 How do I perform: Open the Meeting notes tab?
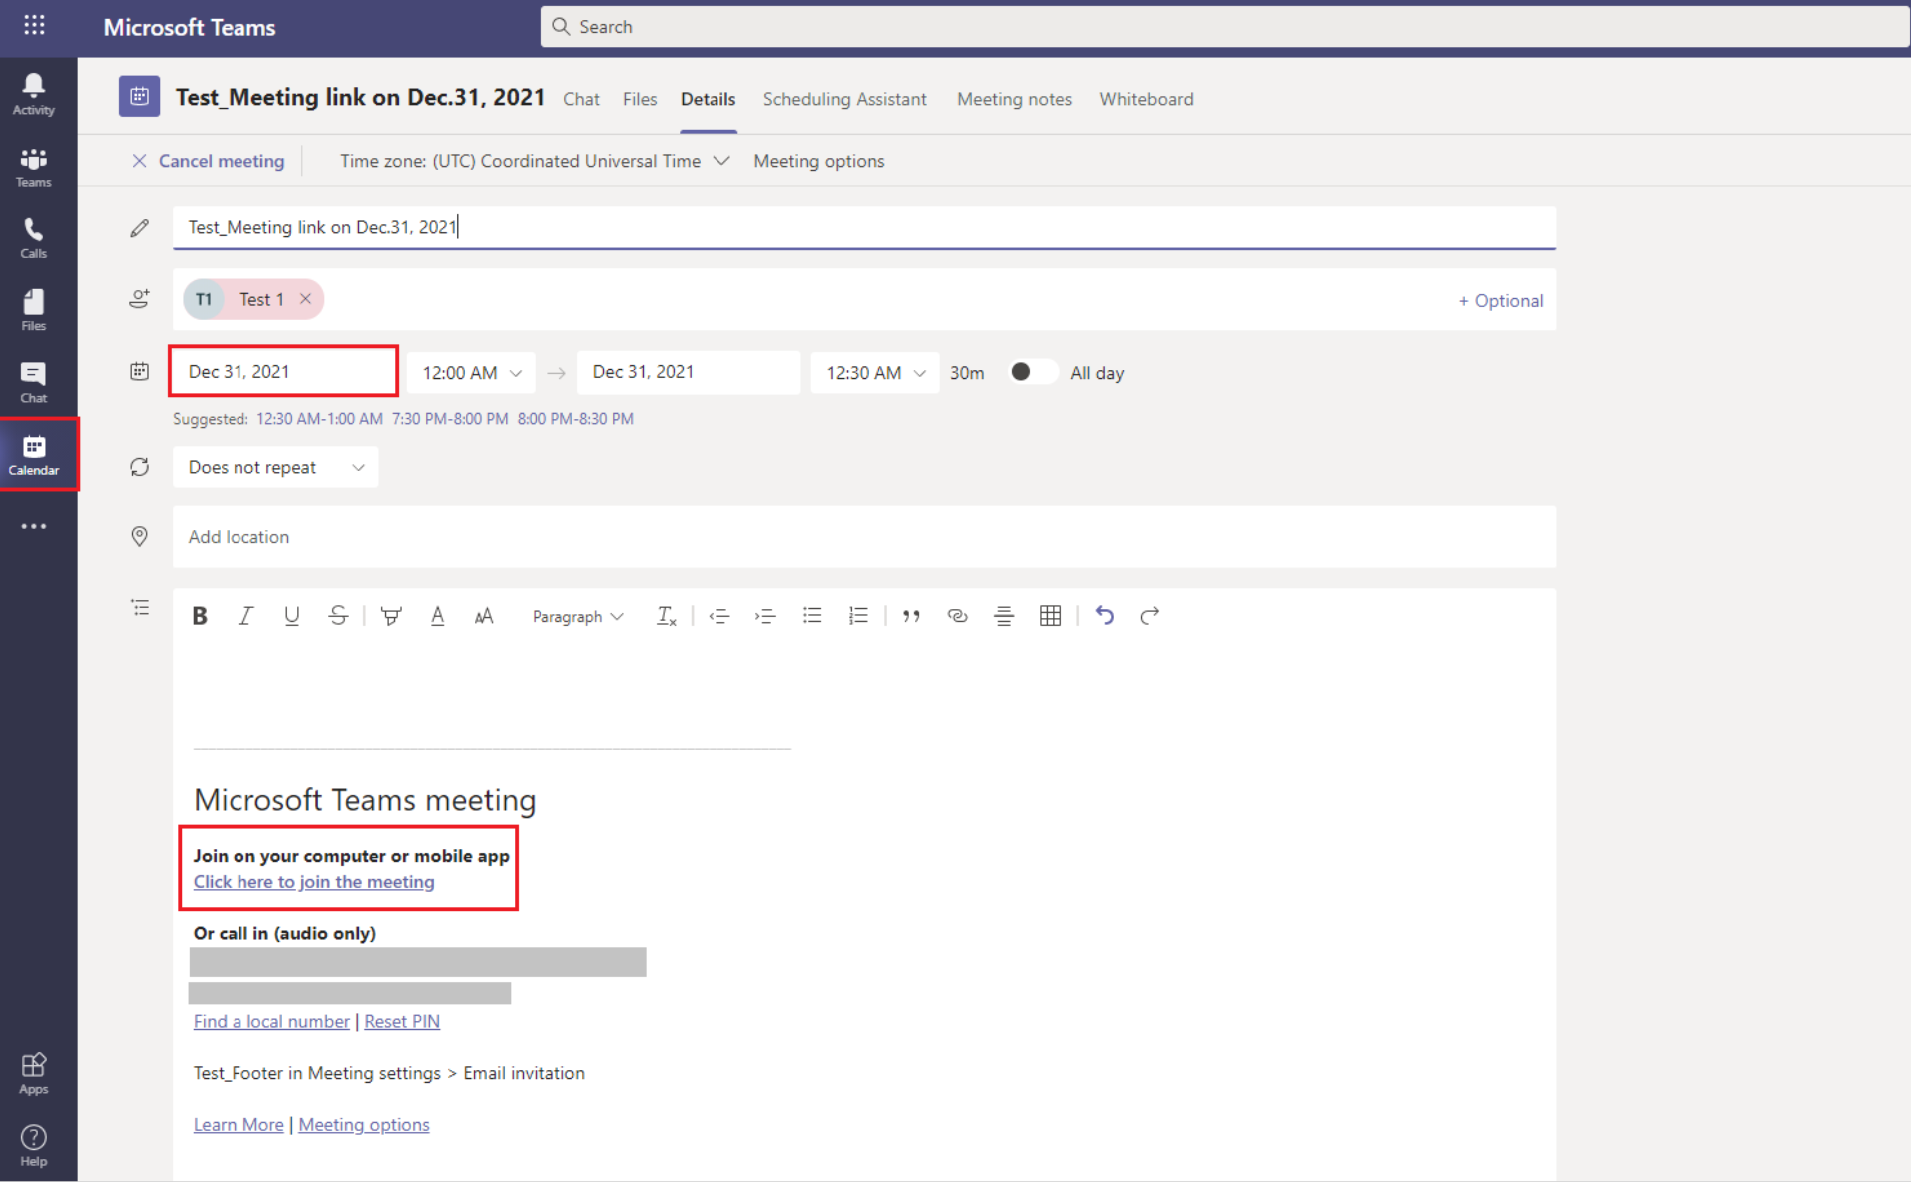pyautogui.click(x=1014, y=99)
